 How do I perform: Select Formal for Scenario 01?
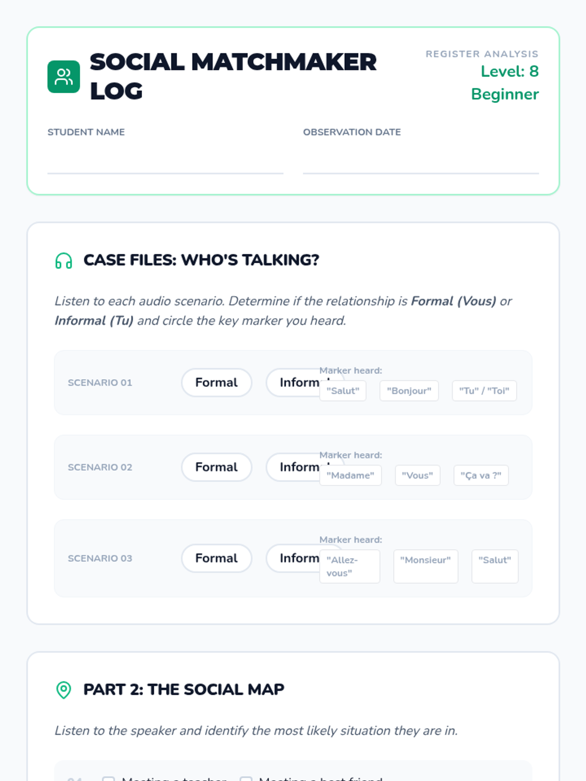[216, 383]
